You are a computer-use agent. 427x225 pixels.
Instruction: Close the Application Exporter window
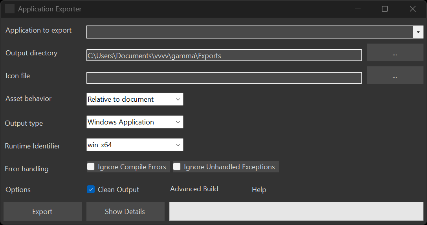point(412,9)
